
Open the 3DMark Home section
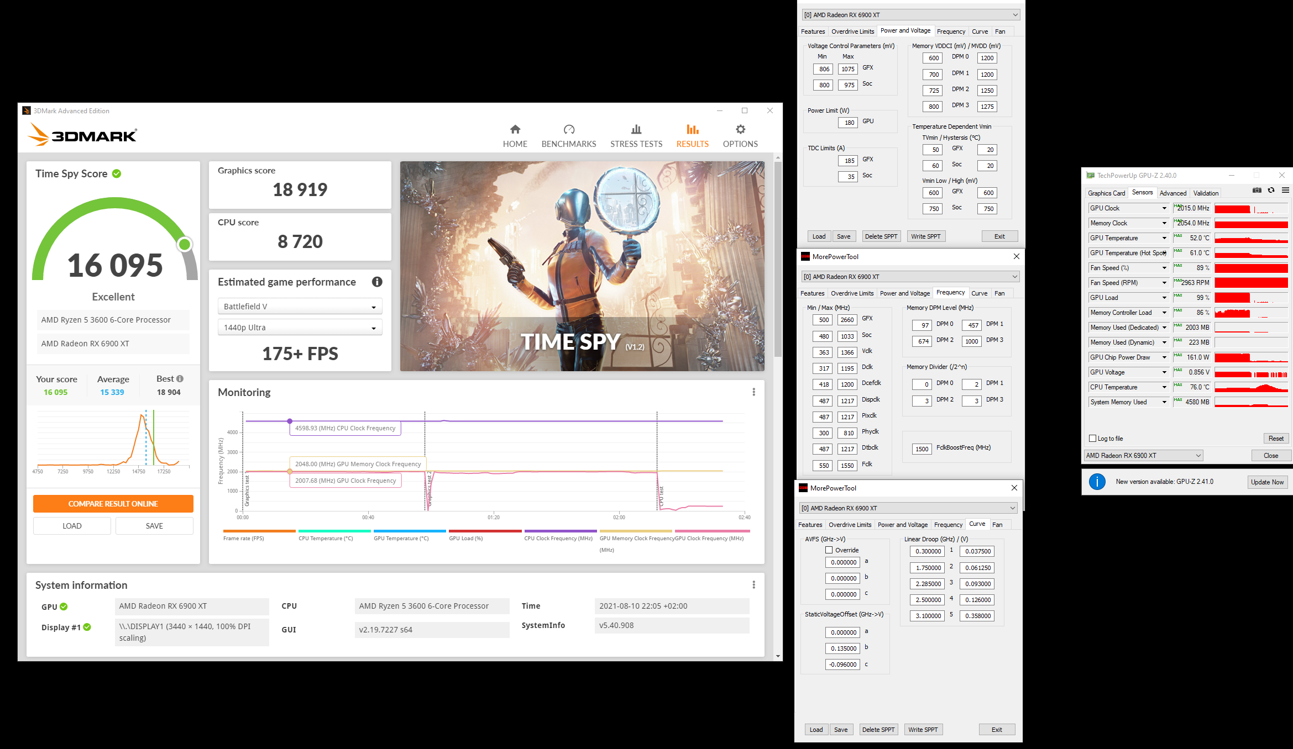coord(515,135)
